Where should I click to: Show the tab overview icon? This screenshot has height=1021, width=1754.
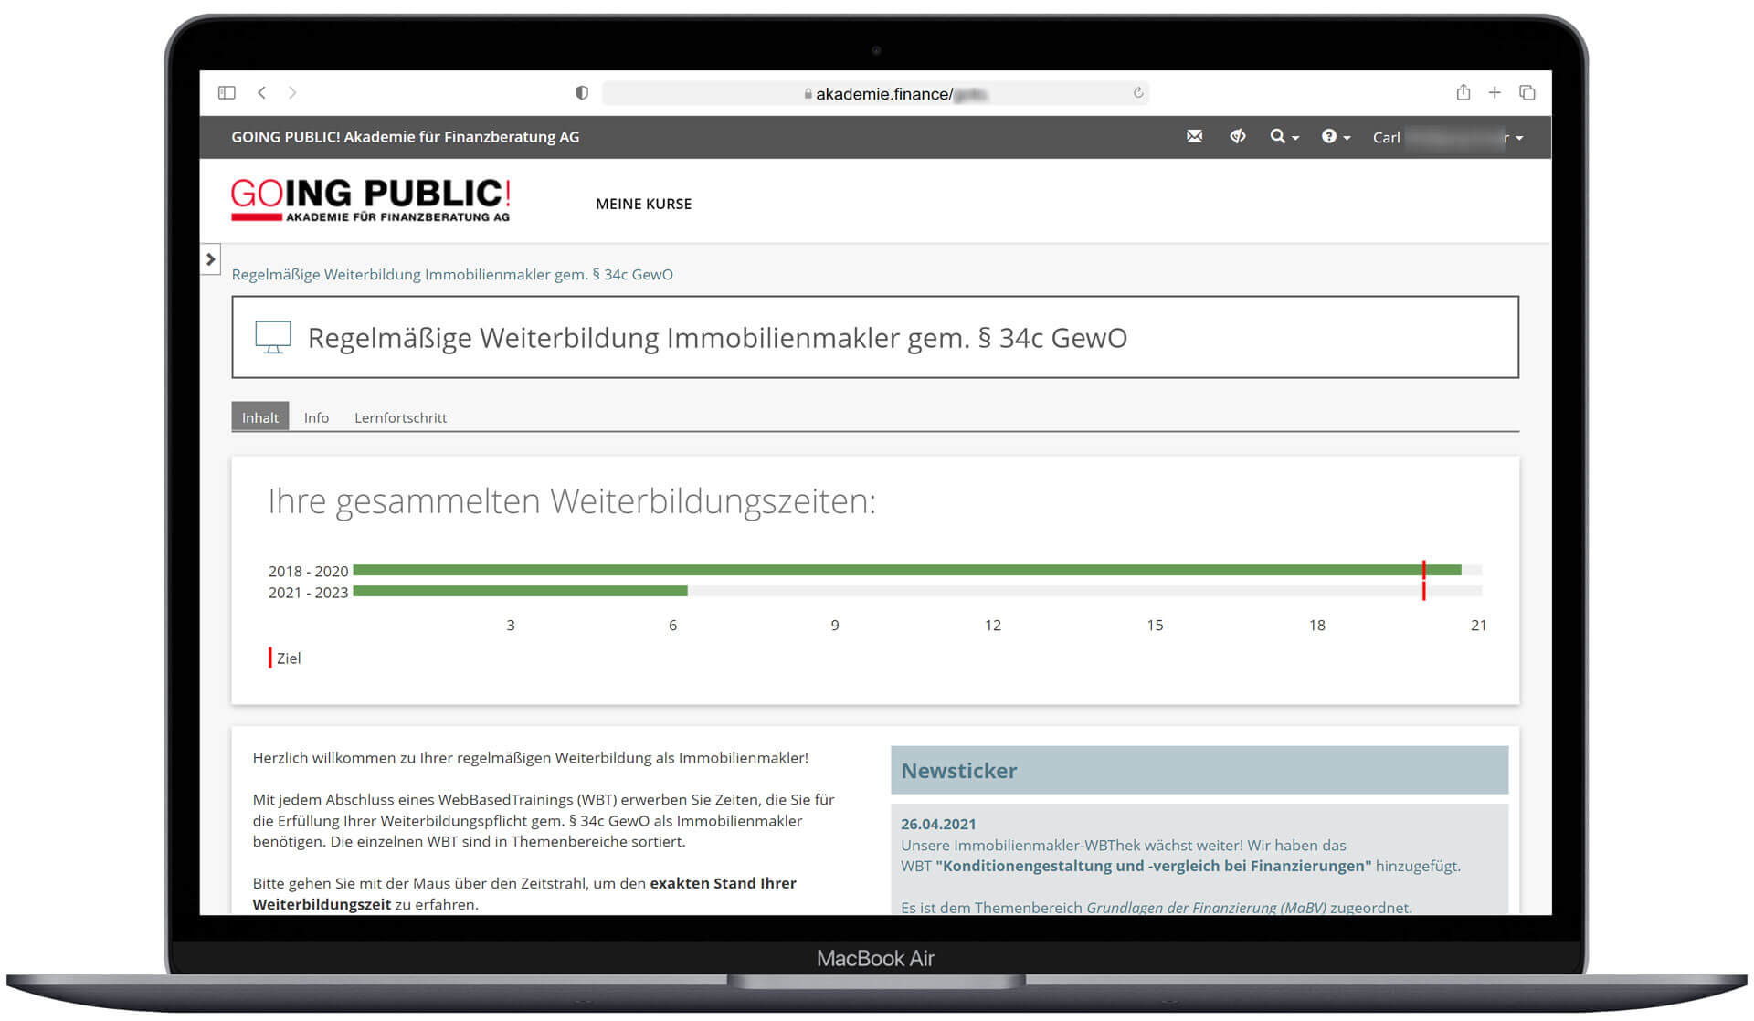1527,92
